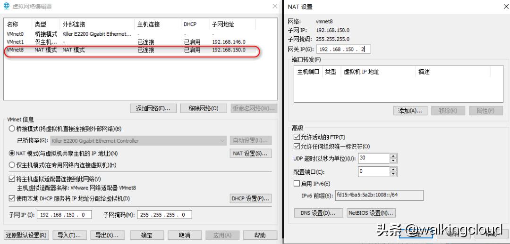510x244 pixels.
Task: Toggle 允许活动的 FTP(T) checkbox
Action: coord(296,137)
